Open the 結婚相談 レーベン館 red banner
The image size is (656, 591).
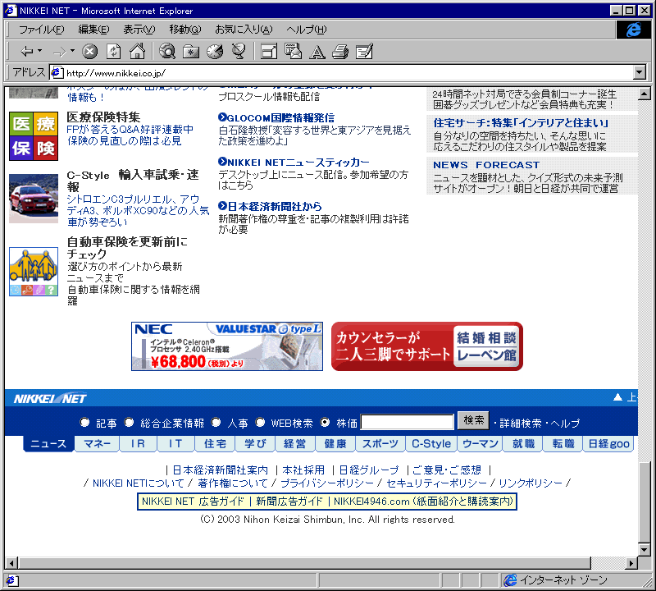tap(427, 346)
